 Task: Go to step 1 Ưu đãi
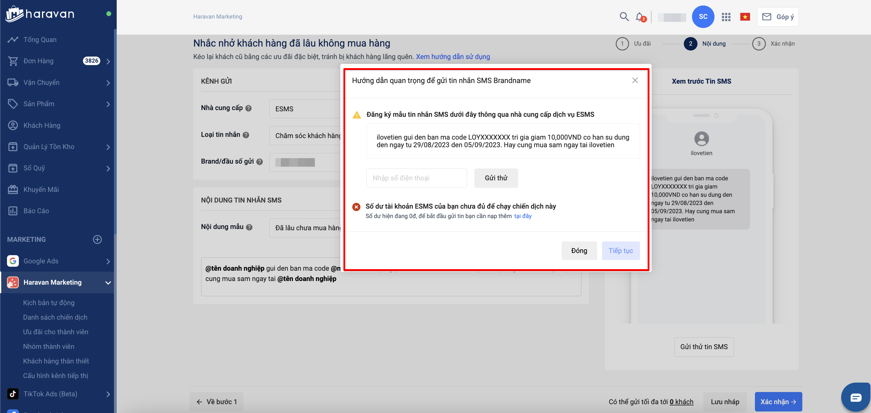click(633, 43)
